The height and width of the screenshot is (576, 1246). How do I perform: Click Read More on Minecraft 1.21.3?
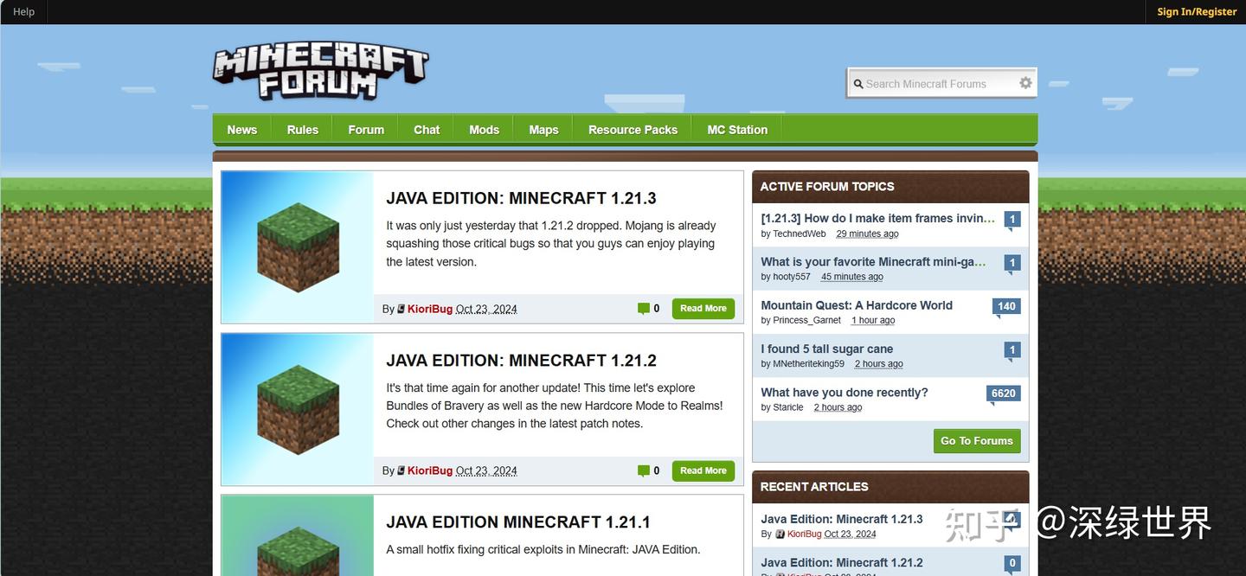[703, 308]
